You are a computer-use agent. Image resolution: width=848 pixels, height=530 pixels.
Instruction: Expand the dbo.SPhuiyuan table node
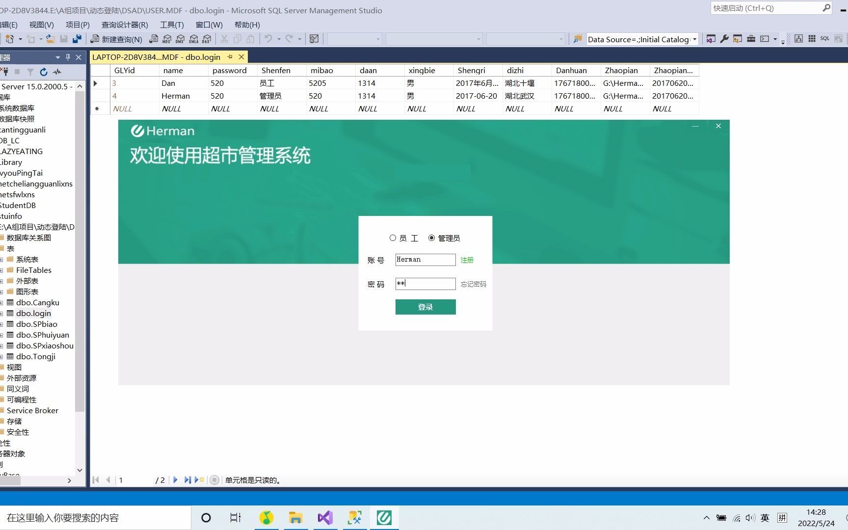coord(3,335)
